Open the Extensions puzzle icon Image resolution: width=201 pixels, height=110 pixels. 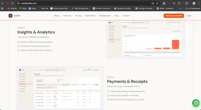coord(179,3)
